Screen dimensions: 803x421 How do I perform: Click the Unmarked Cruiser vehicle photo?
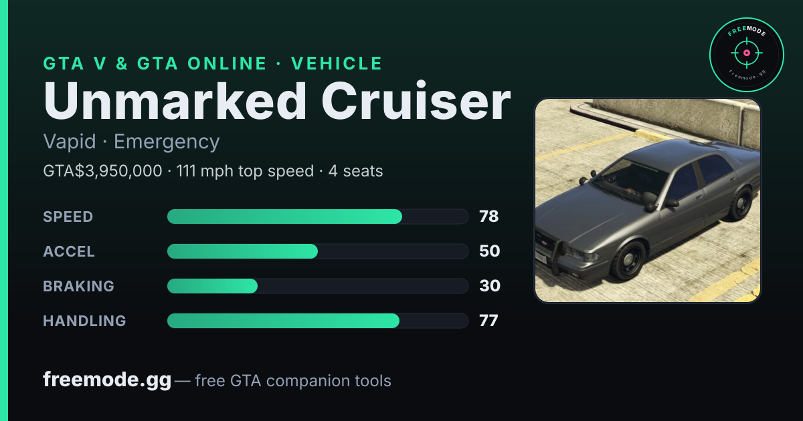coord(648,200)
